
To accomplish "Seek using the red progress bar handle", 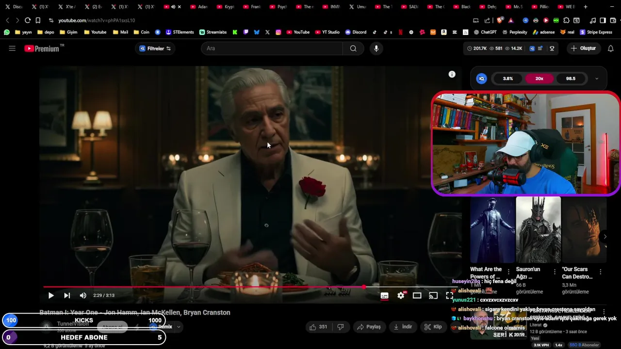I will point(364,287).
